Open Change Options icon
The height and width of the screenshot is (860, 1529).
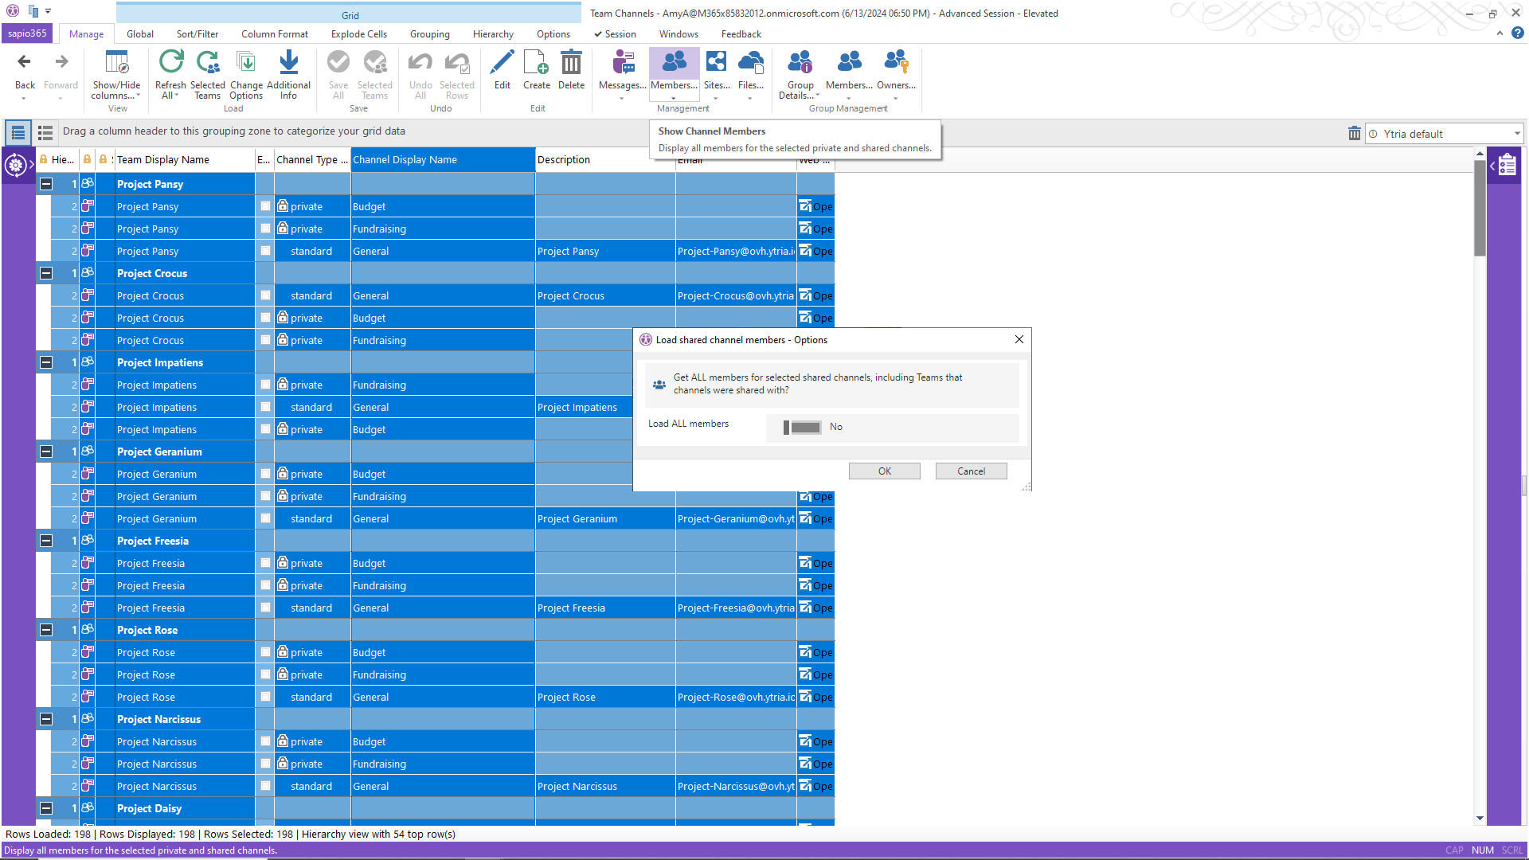pos(246,62)
